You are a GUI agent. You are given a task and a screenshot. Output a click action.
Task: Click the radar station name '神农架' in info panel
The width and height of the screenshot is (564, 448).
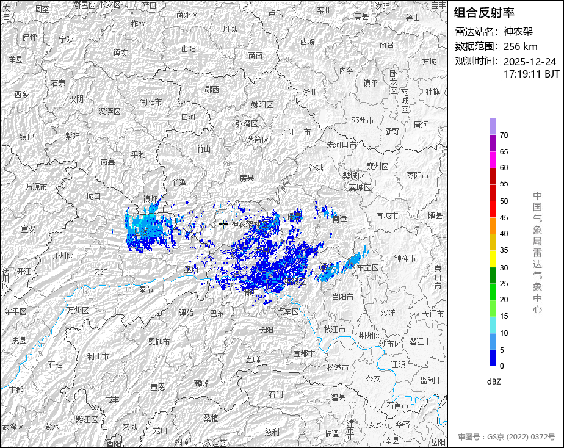(518, 31)
